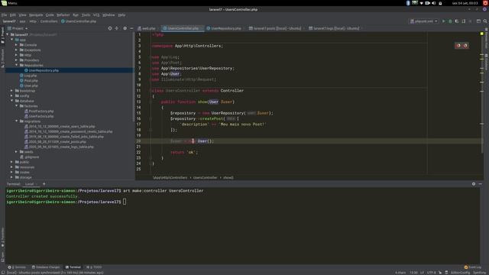Screen dimensions: 489x275
Task: Click the Run button in the toolbar
Action: pyautogui.click(x=443, y=21)
